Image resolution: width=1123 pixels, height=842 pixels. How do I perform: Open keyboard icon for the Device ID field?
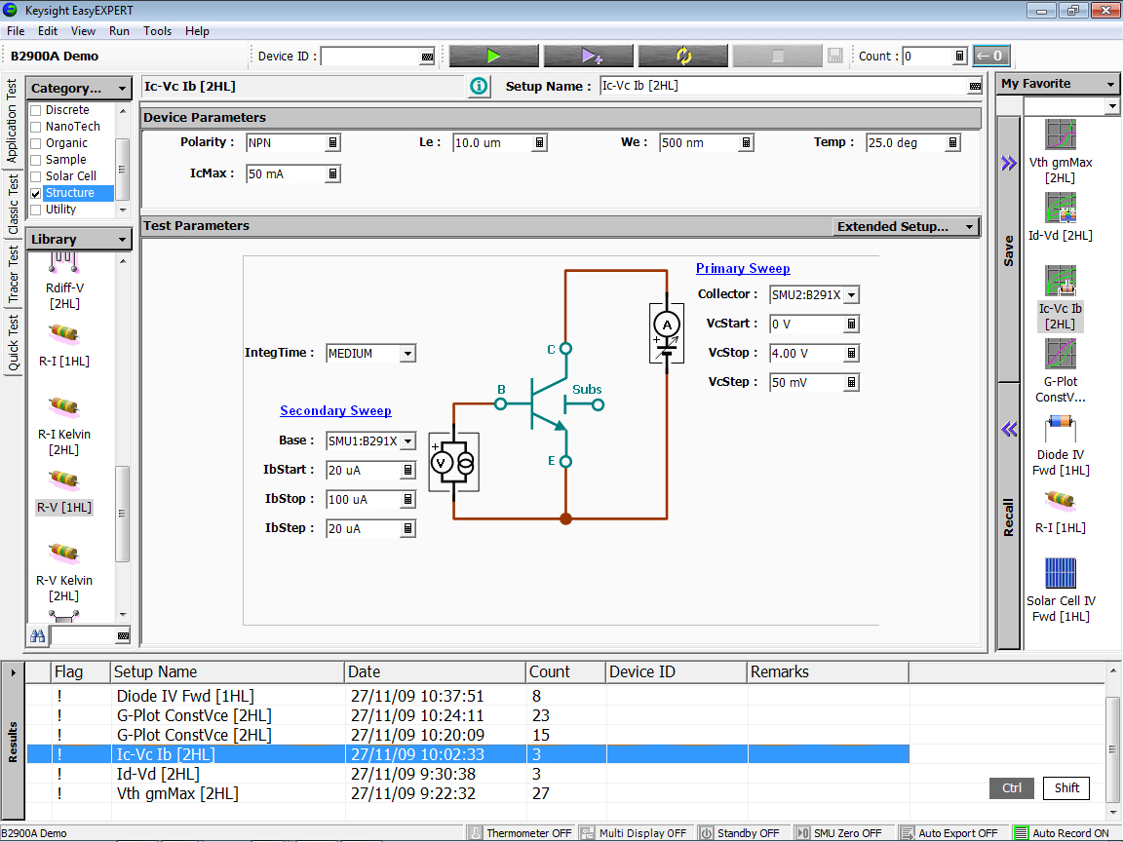click(x=427, y=57)
